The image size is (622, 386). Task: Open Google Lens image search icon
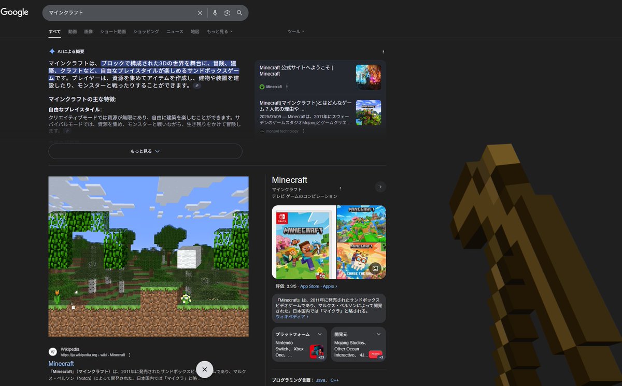227,13
